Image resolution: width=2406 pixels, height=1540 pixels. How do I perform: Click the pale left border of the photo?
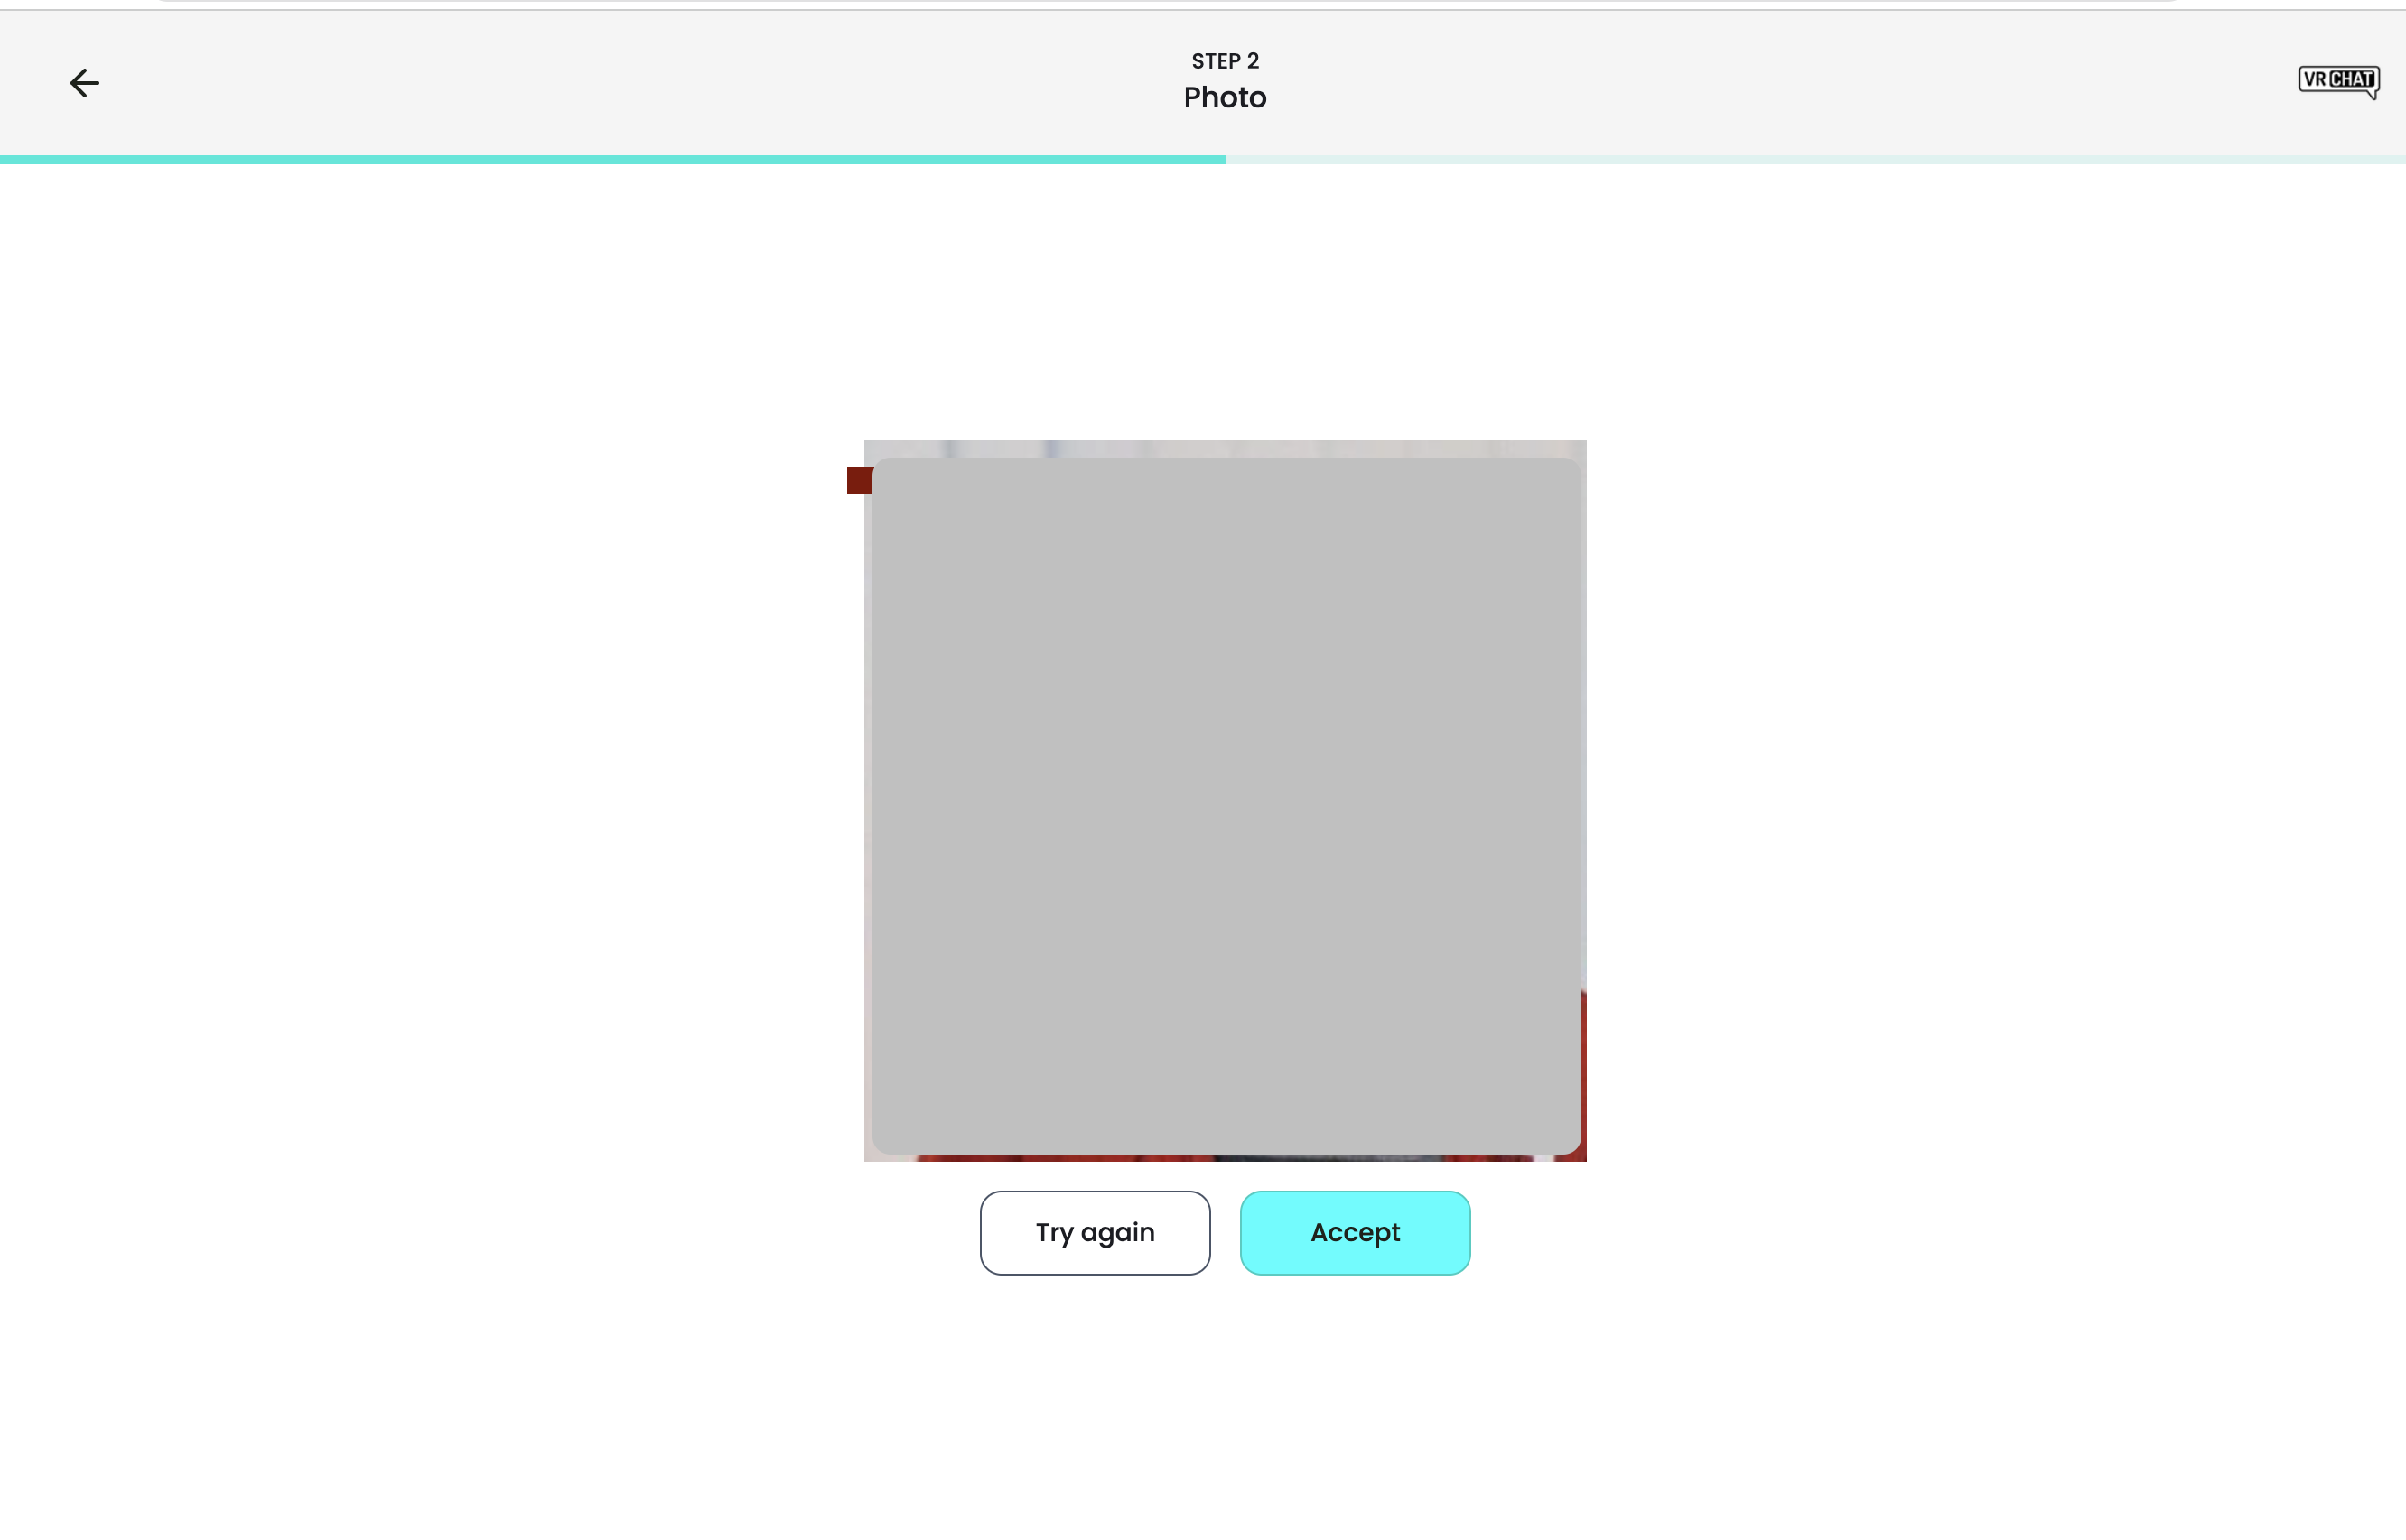[x=867, y=800]
